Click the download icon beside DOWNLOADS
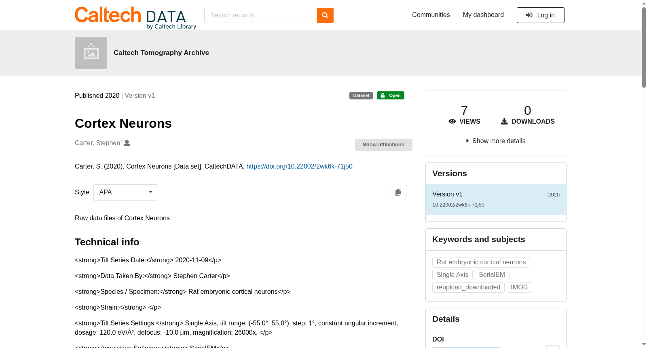Screen dimensions: 647x348 pos(504,121)
